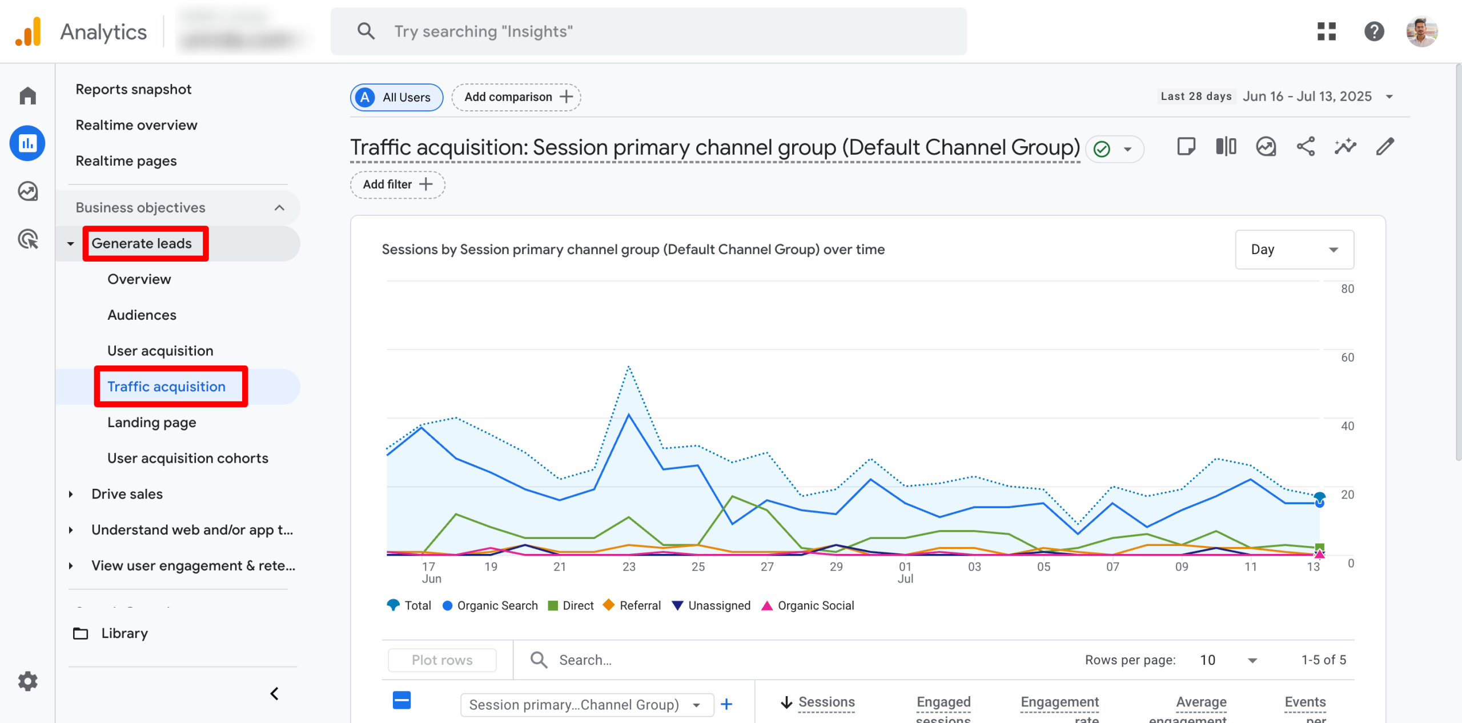Open User acquisition cohorts report

tap(187, 458)
